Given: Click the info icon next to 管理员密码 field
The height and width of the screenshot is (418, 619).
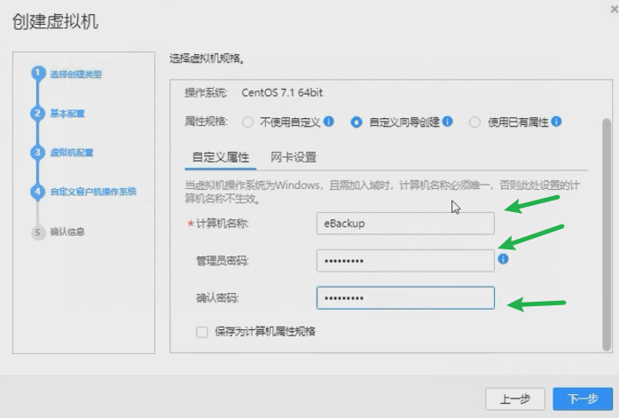Looking at the screenshot, I should point(504,259).
